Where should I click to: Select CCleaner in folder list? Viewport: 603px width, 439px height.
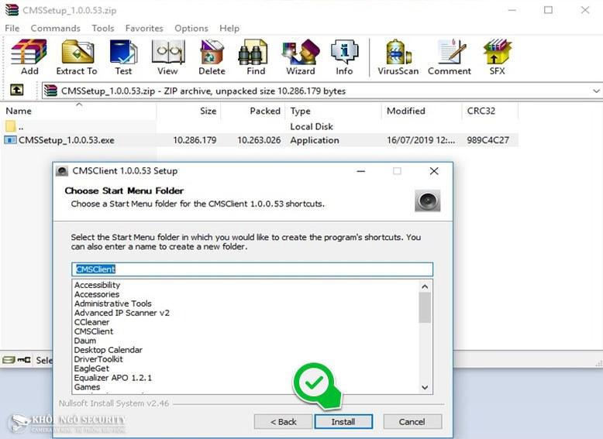tap(91, 322)
